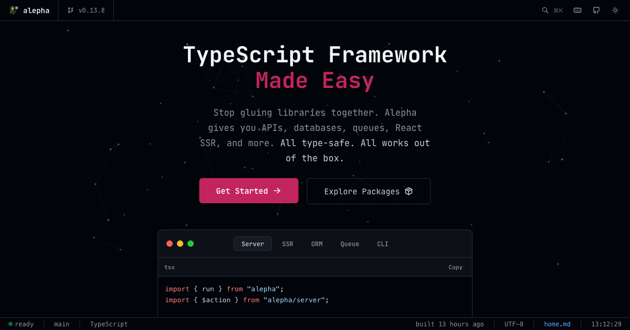Open the GitHub repository icon
Image resolution: width=630 pixels, height=330 pixels.
coord(596,10)
